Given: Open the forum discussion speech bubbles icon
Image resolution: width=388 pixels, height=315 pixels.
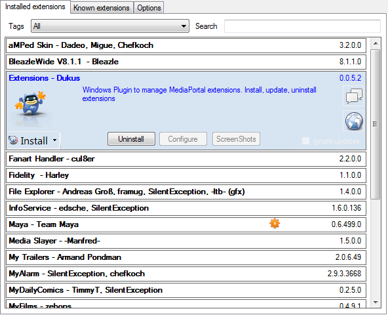Looking at the screenshot, I should (x=353, y=96).
